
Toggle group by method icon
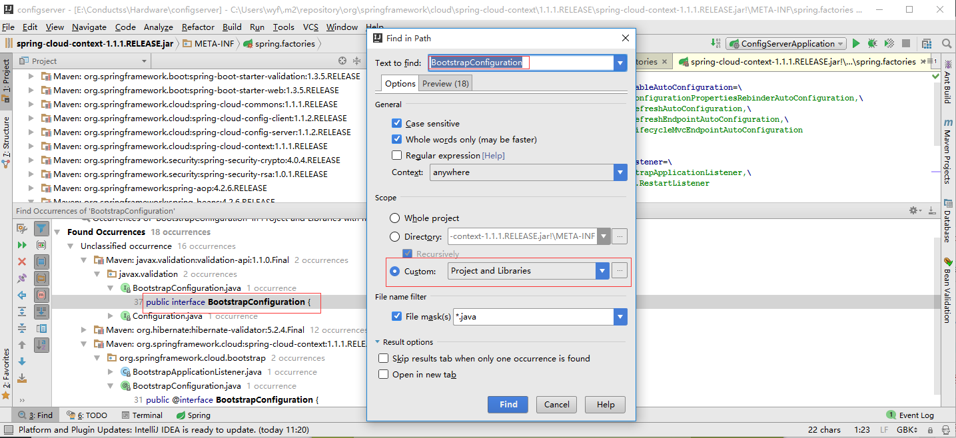(41, 295)
